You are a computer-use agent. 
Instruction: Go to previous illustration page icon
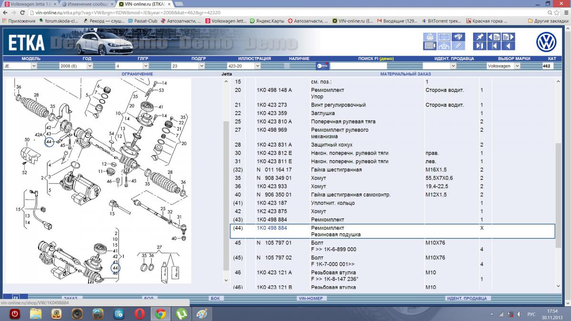coord(494,37)
